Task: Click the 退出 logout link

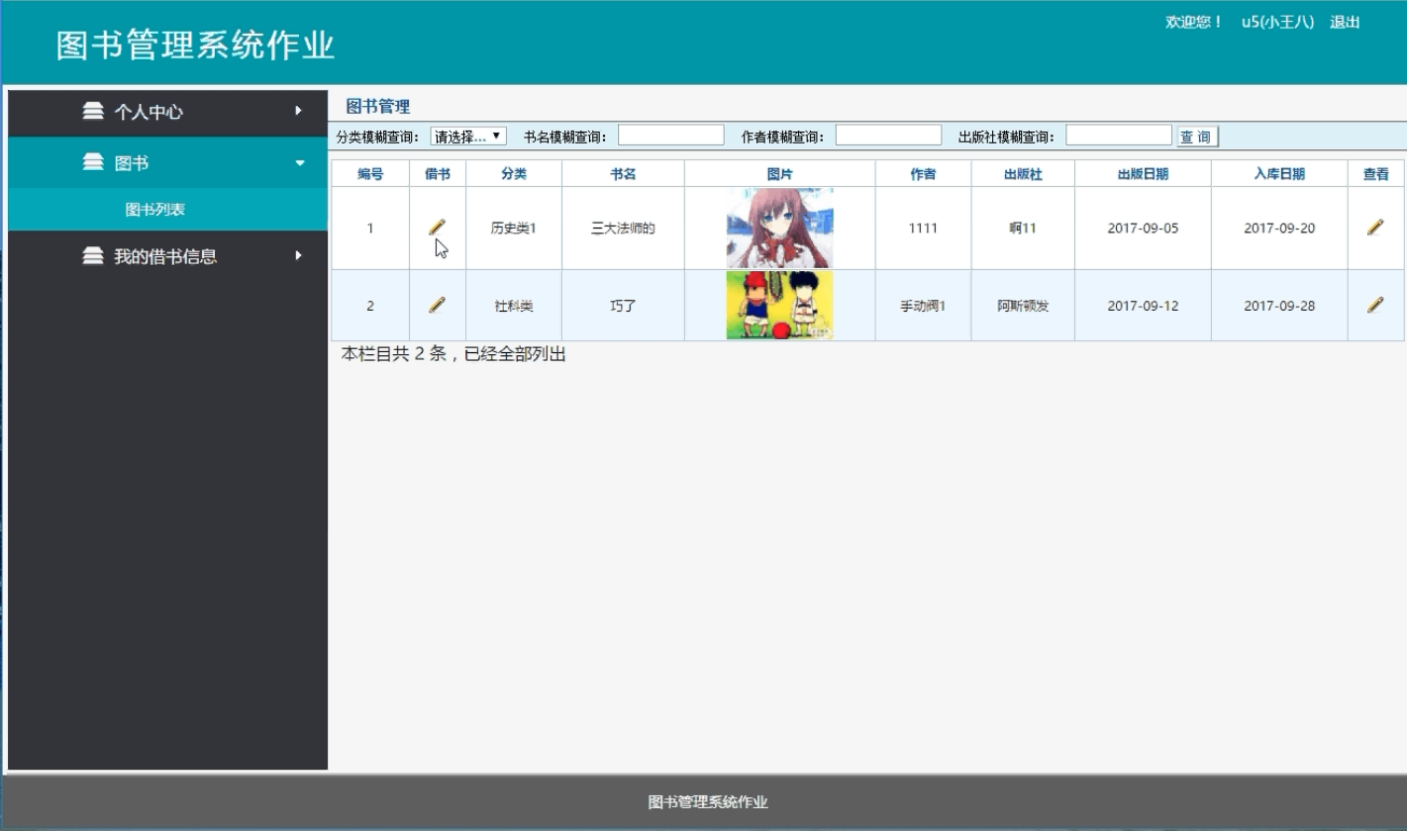Action: coord(1345,22)
